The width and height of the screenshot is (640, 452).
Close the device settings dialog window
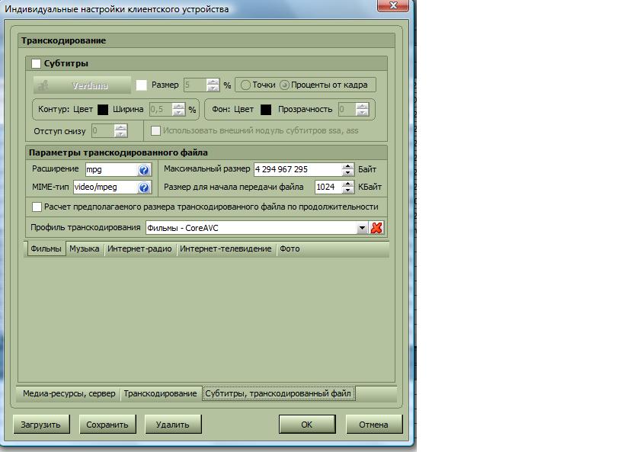(392, 5)
